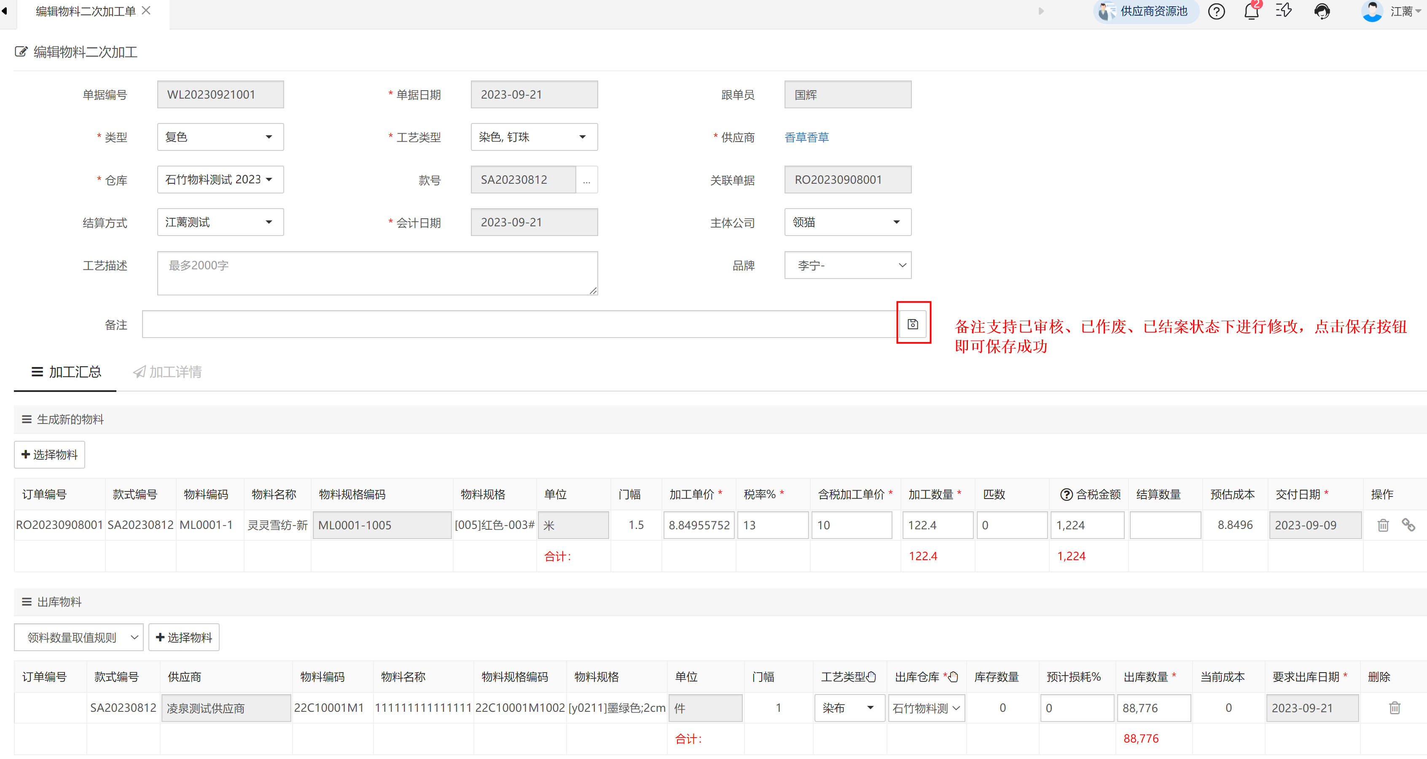The width and height of the screenshot is (1427, 759).
Task: Expand the 领料数量取值规则 dropdown
Action: click(x=79, y=637)
